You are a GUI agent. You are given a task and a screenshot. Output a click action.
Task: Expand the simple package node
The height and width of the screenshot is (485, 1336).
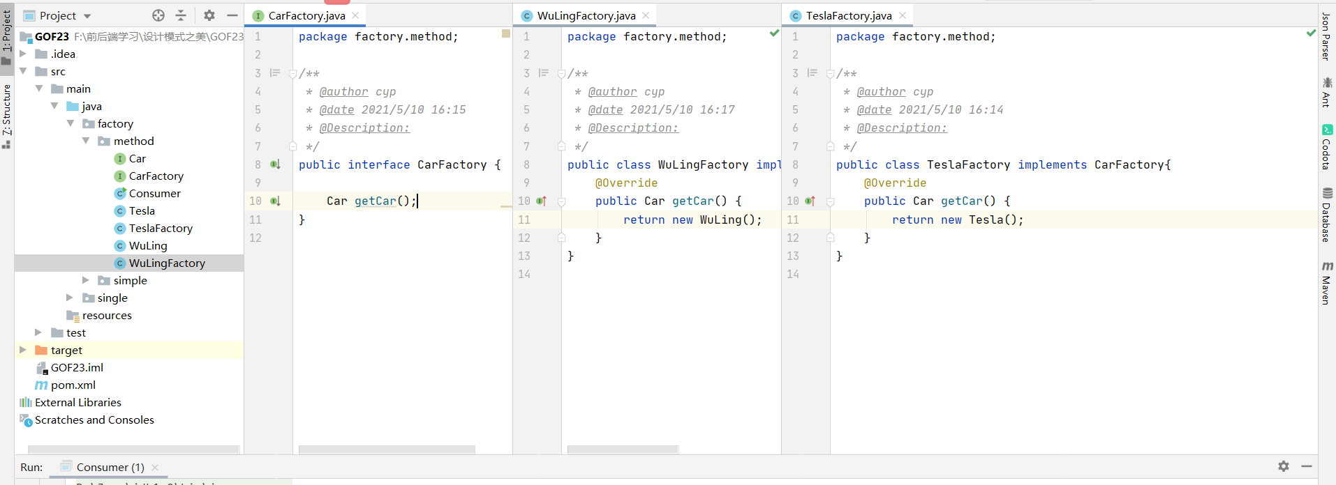pos(86,280)
